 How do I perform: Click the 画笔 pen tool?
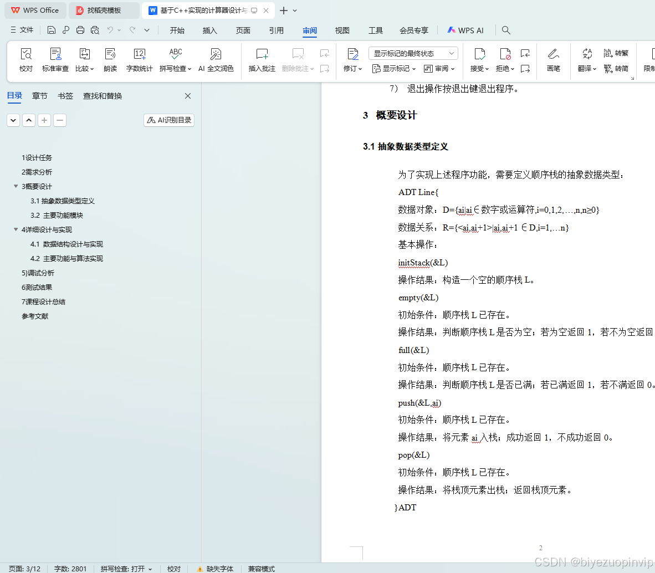(x=554, y=60)
